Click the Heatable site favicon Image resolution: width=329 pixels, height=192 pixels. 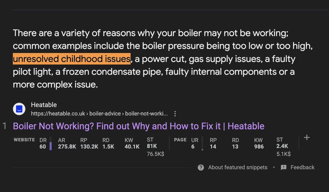coord(19,109)
